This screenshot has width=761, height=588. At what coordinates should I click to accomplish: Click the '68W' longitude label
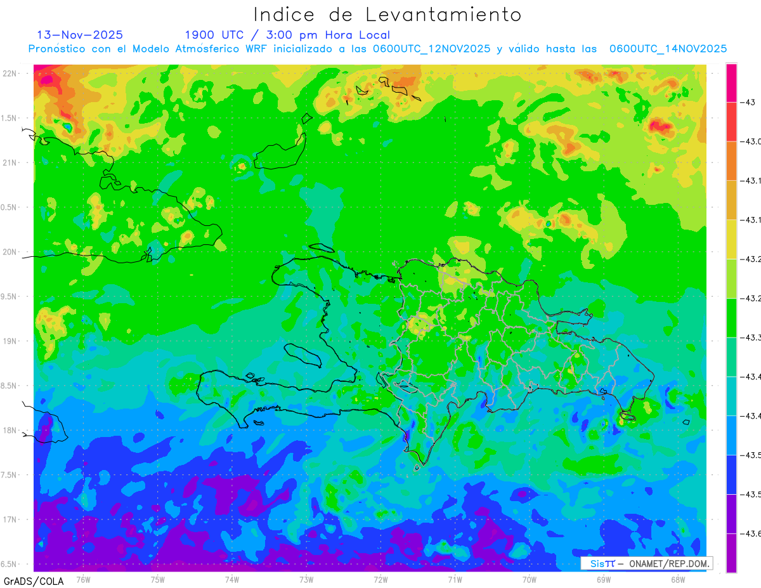tap(678, 579)
